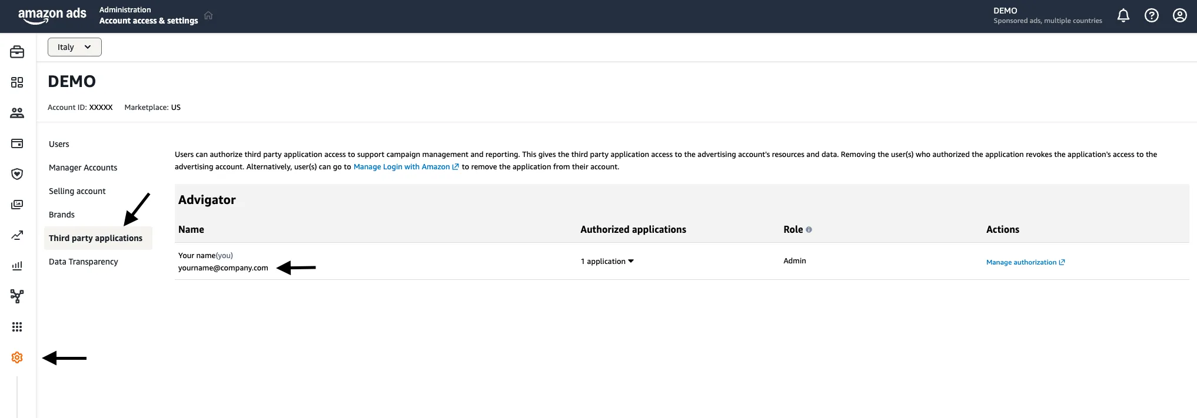Click the Account access & settings title
1197x418 pixels.
pyautogui.click(x=148, y=21)
